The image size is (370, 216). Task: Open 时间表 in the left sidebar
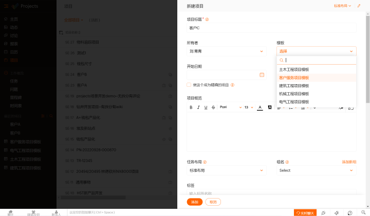tap(16, 106)
